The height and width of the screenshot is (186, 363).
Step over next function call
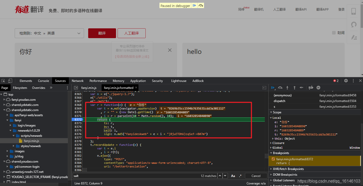coord(280,88)
